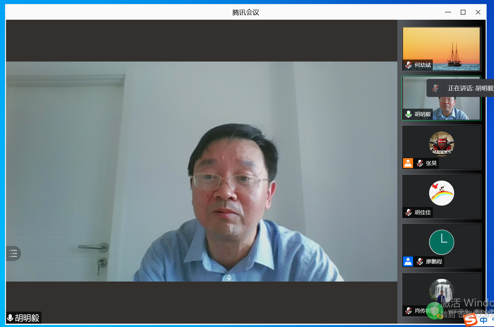Click the blue user badge beside 廖鹏程

(408, 261)
